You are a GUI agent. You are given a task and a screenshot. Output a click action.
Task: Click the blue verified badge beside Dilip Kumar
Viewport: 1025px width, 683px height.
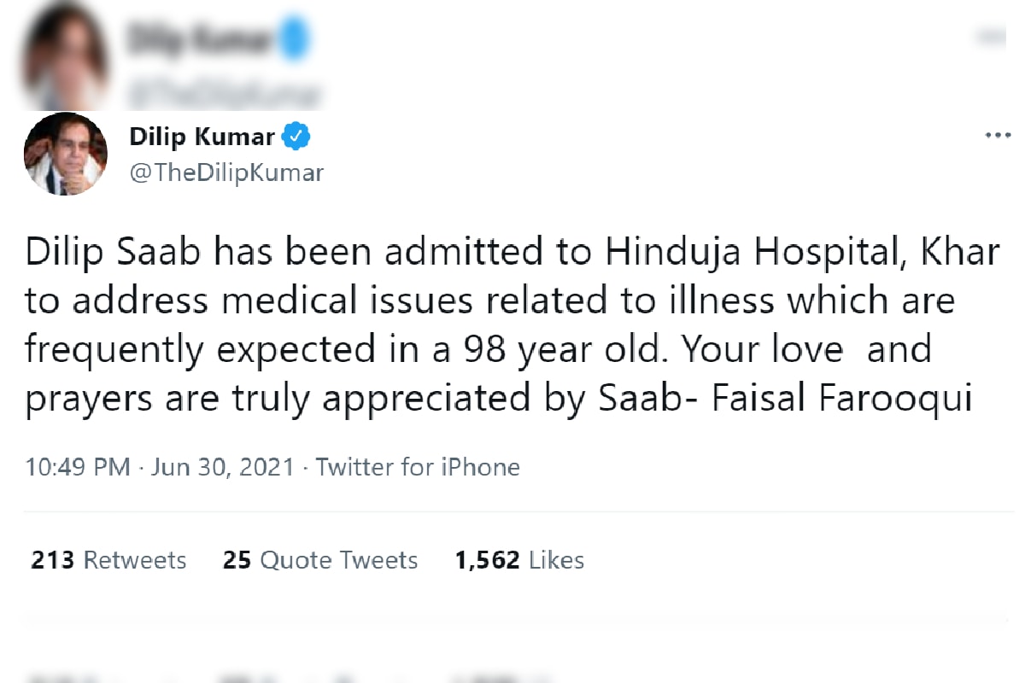296,136
